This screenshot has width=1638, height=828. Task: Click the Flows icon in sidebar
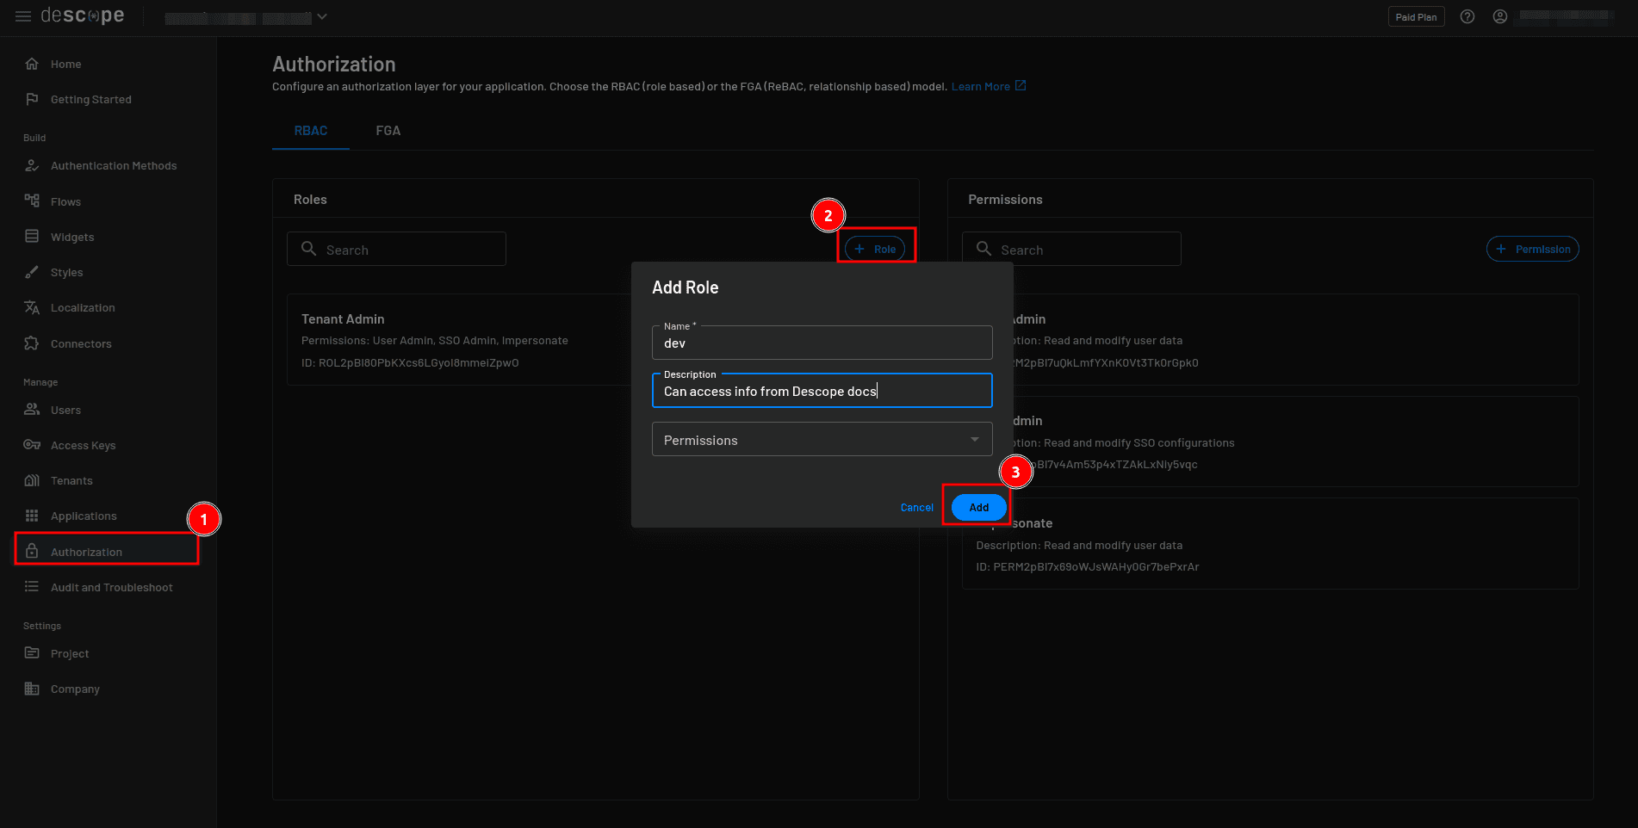point(32,201)
